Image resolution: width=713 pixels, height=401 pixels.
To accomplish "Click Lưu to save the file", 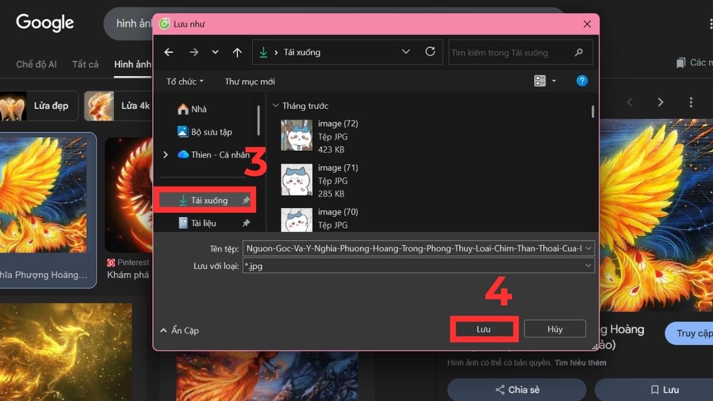I will (x=484, y=329).
